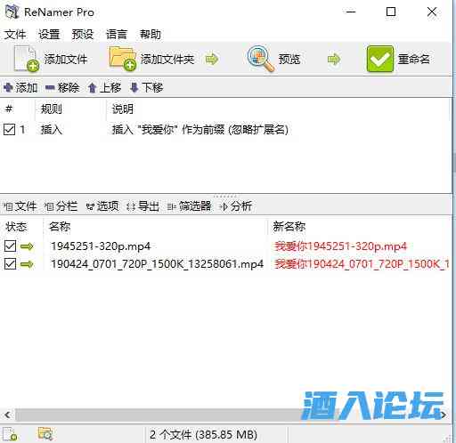Click the Add Files (添加文件) icon

pos(26,59)
